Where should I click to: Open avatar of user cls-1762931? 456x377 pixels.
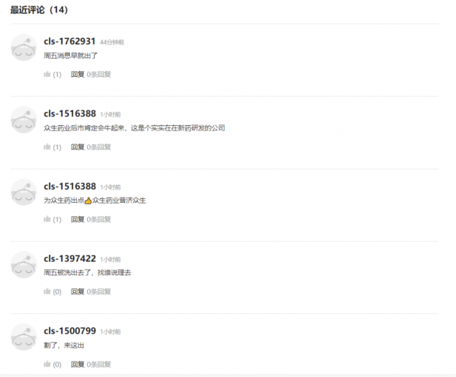coord(23,47)
